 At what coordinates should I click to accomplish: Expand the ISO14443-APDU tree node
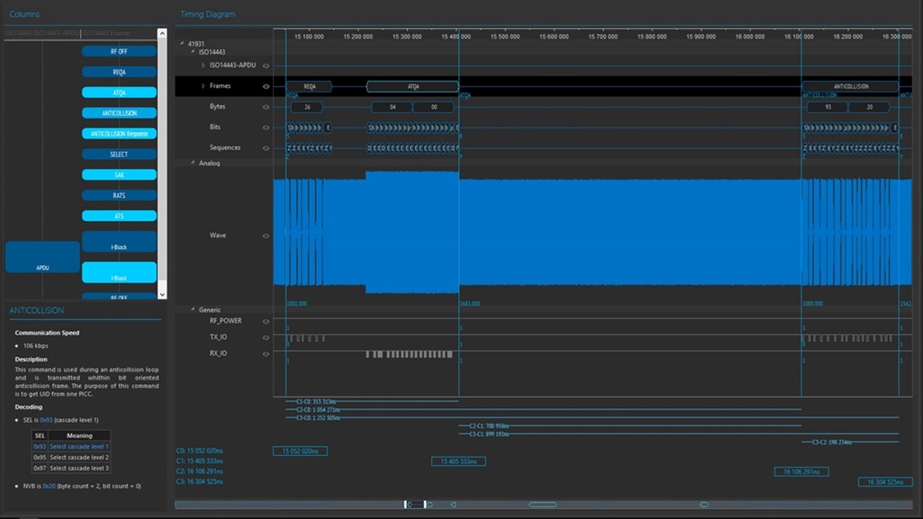[x=203, y=66]
